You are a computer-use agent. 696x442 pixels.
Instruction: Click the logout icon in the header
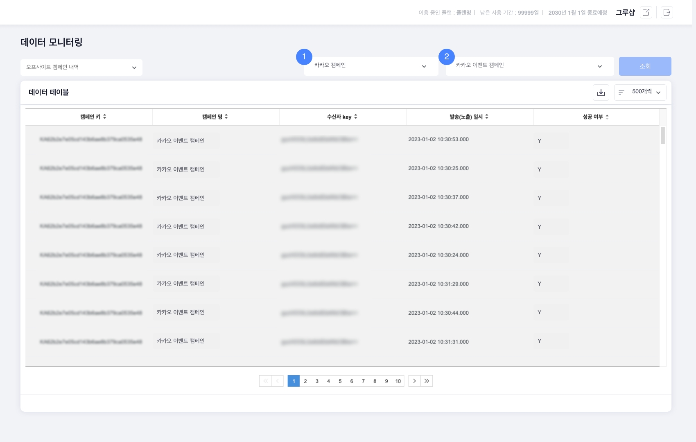[x=667, y=12]
